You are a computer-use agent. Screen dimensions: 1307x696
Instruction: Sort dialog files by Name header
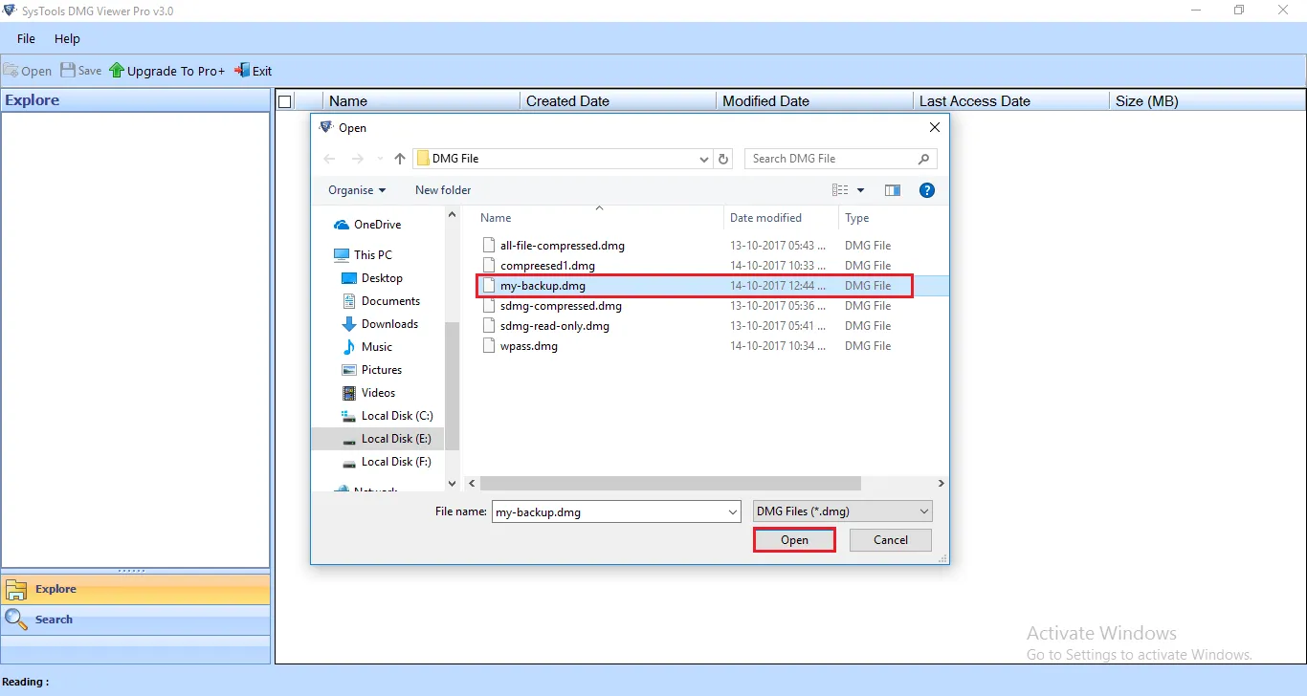pos(496,218)
